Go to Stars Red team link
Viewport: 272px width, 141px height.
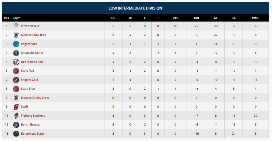pyautogui.click(x=27, y=71)
